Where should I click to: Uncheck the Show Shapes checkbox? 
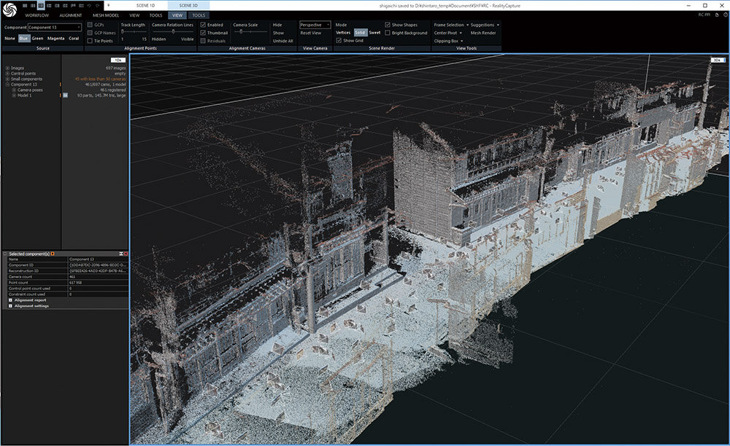point(388,25)
